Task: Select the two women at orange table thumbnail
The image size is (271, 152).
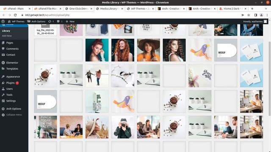Action: click(x=71, y=127)
